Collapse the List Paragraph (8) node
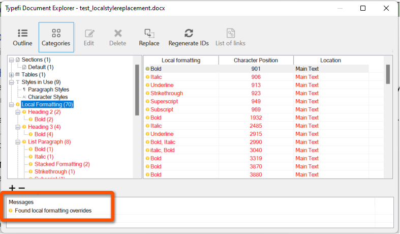 pos(18,142)
